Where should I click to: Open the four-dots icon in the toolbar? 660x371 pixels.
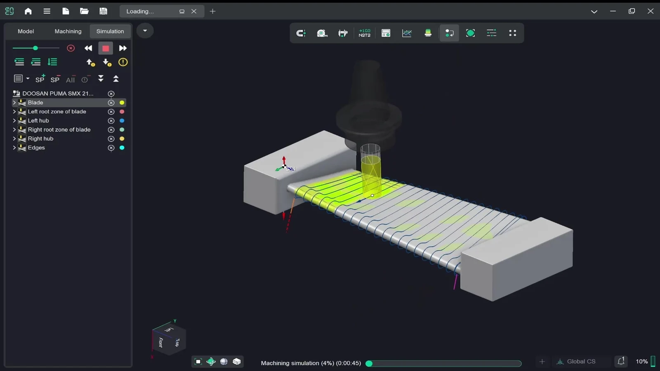(512, 33)
